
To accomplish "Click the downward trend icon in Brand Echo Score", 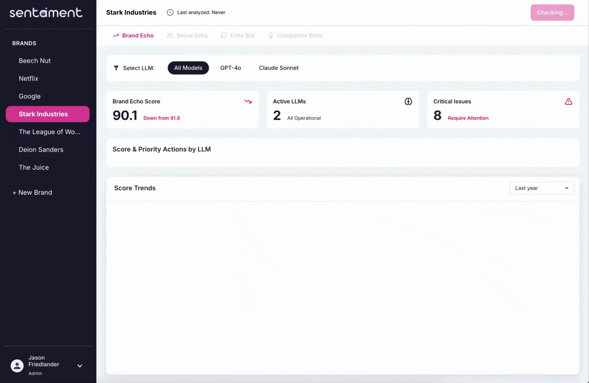I will [248, 101].
